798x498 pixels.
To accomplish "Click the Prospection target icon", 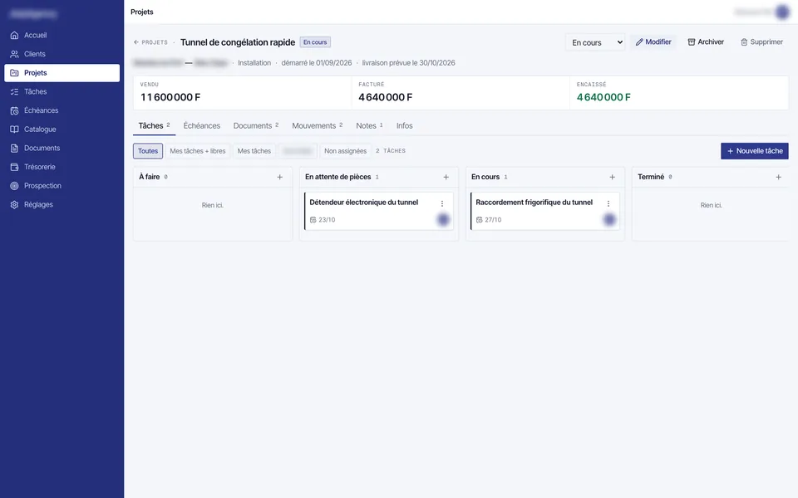I will 14,185.
